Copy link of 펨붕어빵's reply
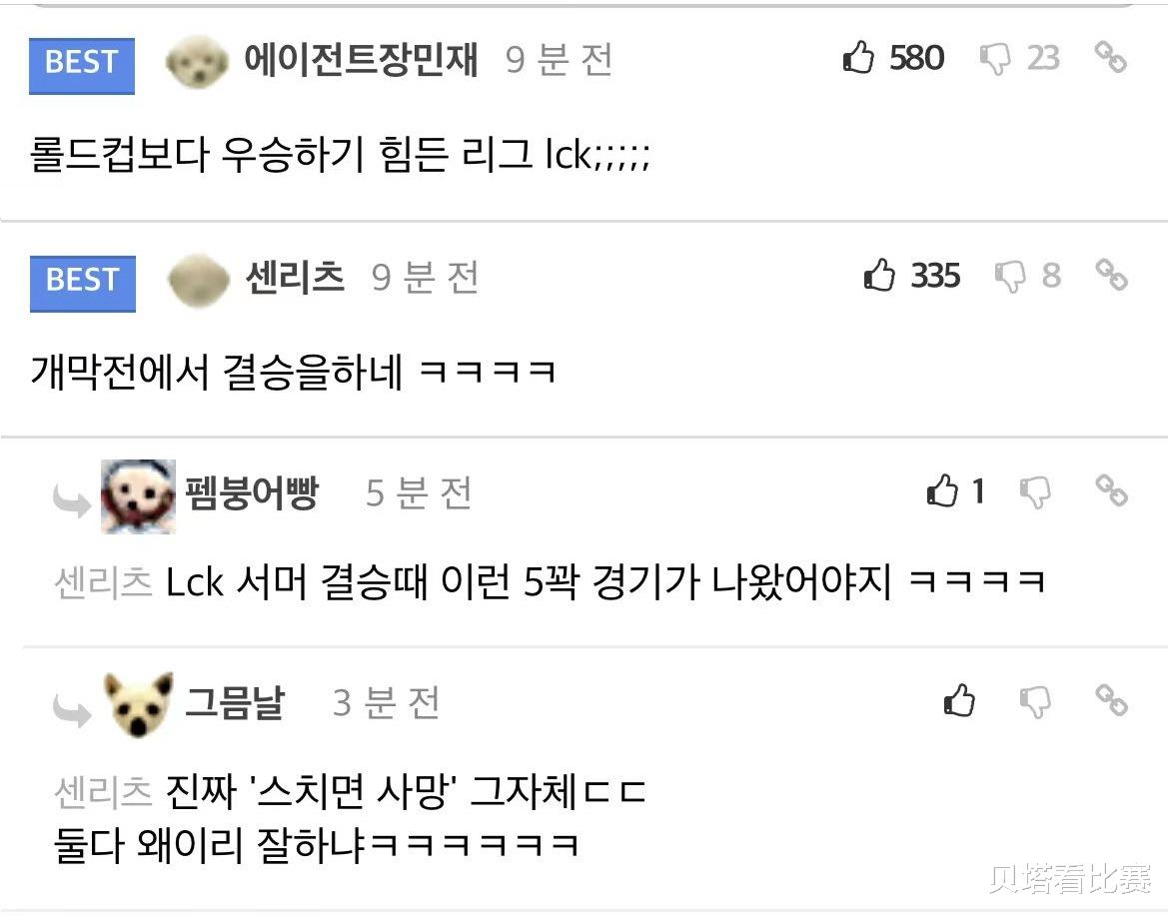Screen dimensions: 1168x916 tap(1111, 490)
